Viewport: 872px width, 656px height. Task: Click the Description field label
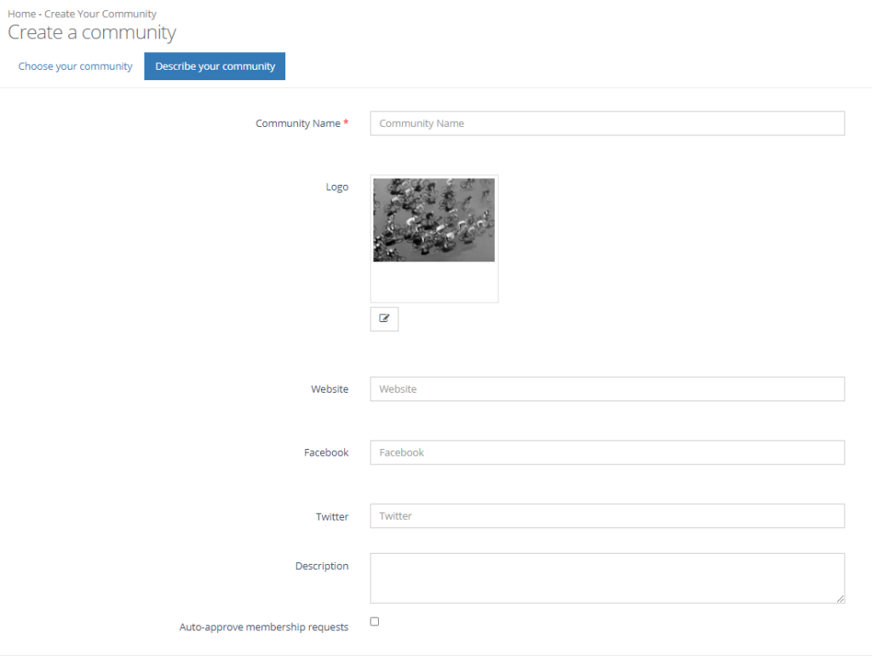322,566
